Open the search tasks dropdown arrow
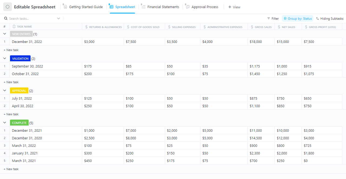The image size is (346, 179). [x=58, y=19]
